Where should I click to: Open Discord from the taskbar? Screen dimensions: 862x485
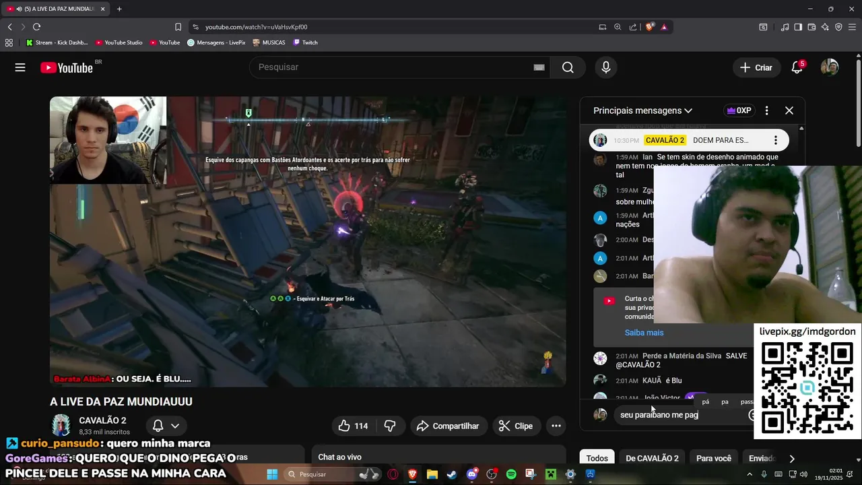471,474
